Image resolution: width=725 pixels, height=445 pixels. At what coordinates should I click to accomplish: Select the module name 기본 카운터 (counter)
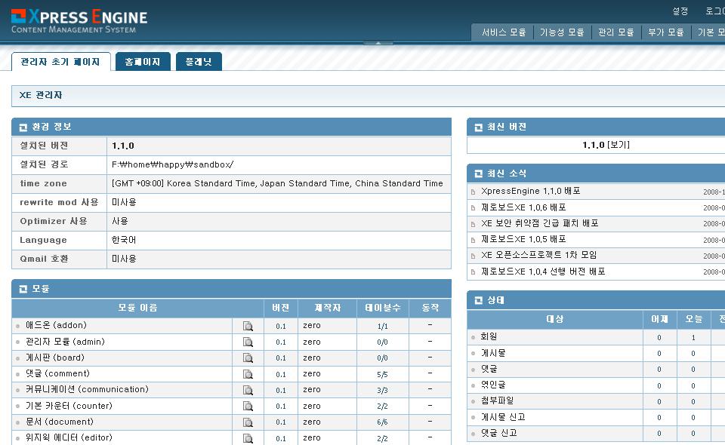coord(69,407)
